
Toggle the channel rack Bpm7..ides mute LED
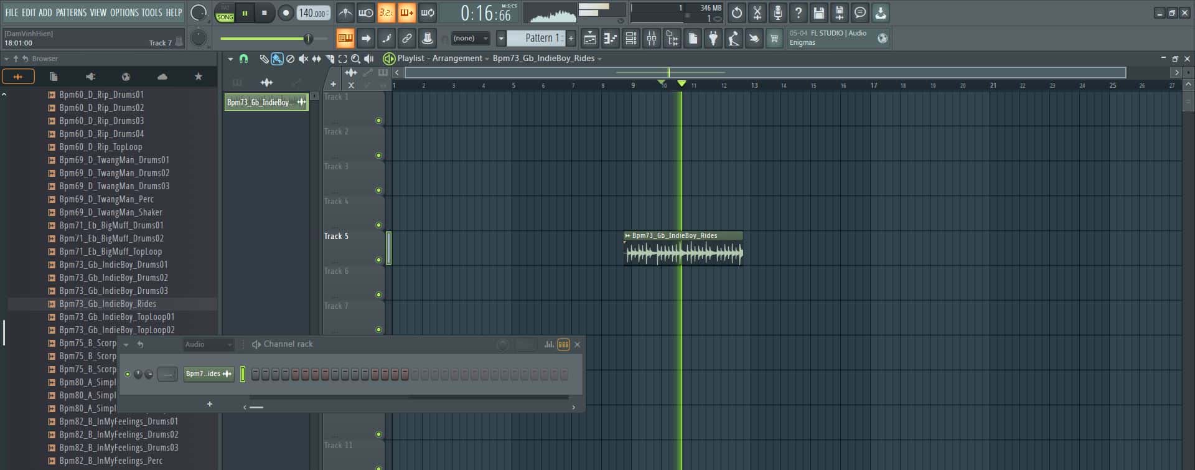(128, 374)
